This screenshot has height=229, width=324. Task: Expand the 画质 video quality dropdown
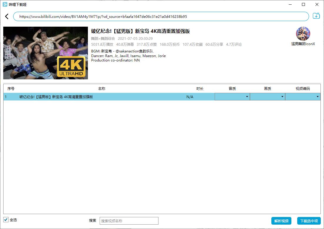click(x=267, y=97)
